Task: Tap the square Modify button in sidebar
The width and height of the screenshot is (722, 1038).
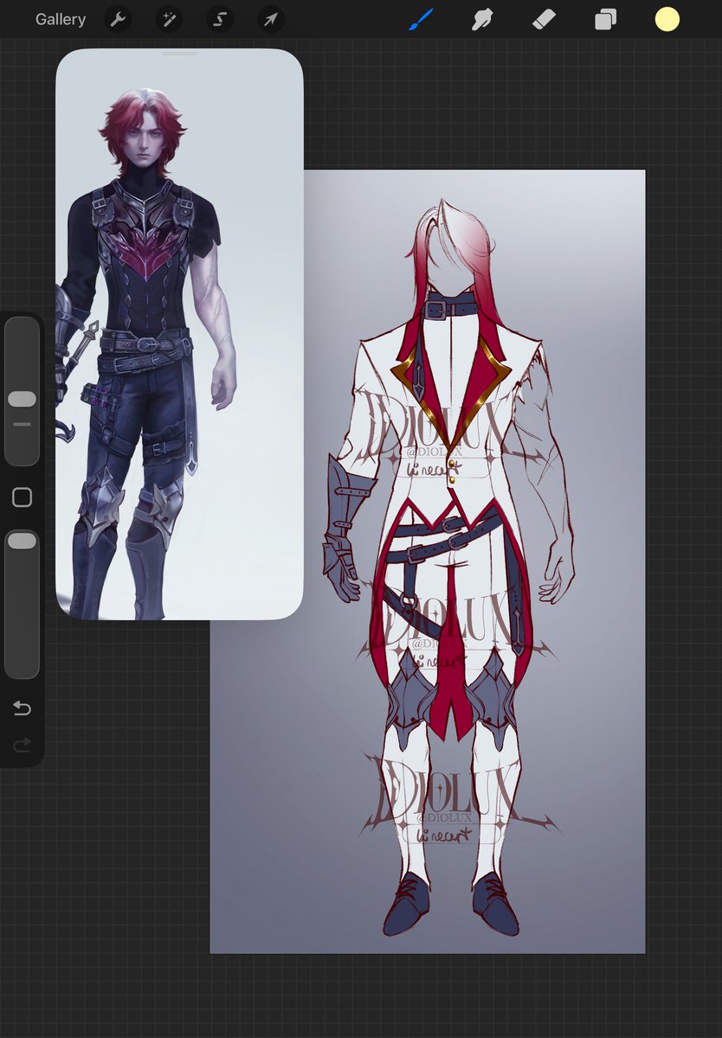Action: pyautogui.click(x=22, y=497)
